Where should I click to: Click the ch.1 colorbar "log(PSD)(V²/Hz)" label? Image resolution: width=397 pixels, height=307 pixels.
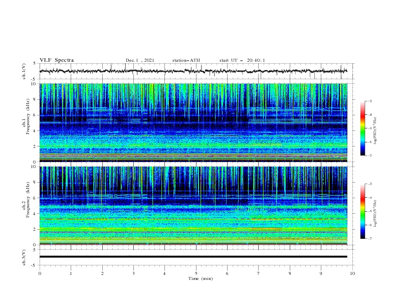click(375, 131)
